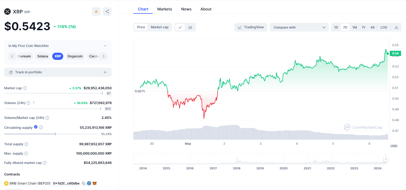Screen dimensions: 406x190
Task: Toggle the watchlist star for XRP
Action: 96,12
